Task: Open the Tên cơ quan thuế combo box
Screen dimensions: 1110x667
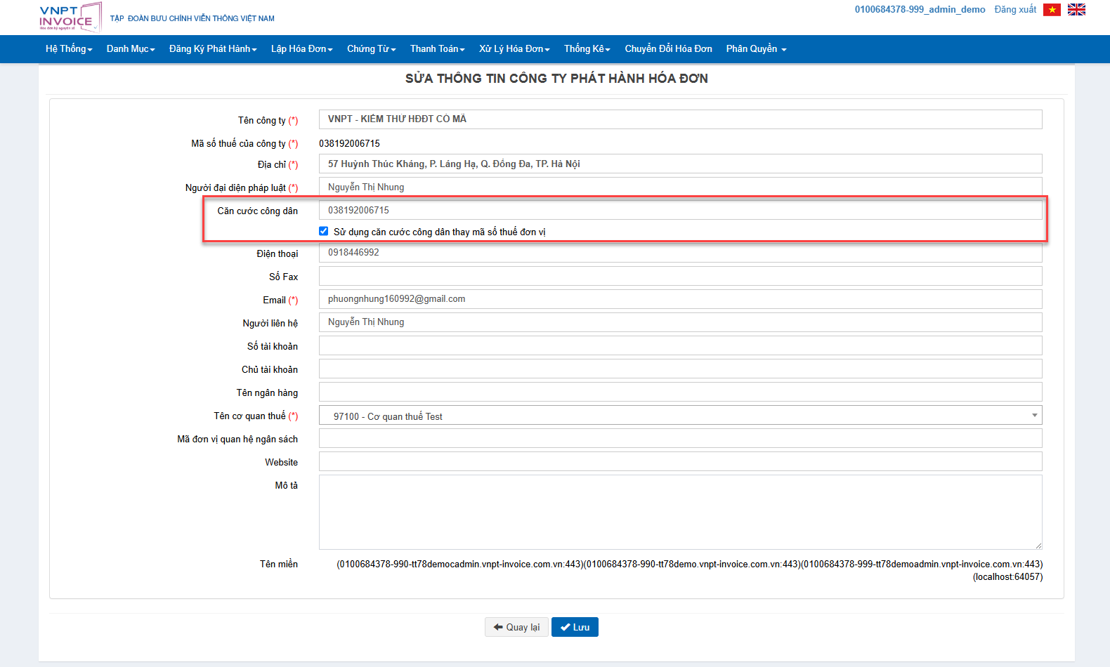Action: tap(680, 416)
